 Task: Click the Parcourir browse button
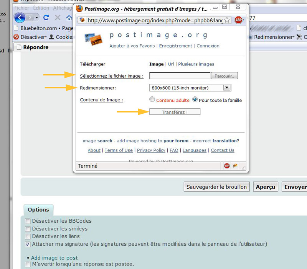pos(224,76)
